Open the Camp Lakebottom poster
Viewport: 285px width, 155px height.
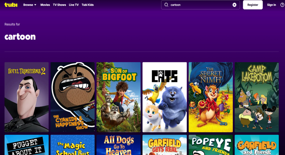[257, 97]
